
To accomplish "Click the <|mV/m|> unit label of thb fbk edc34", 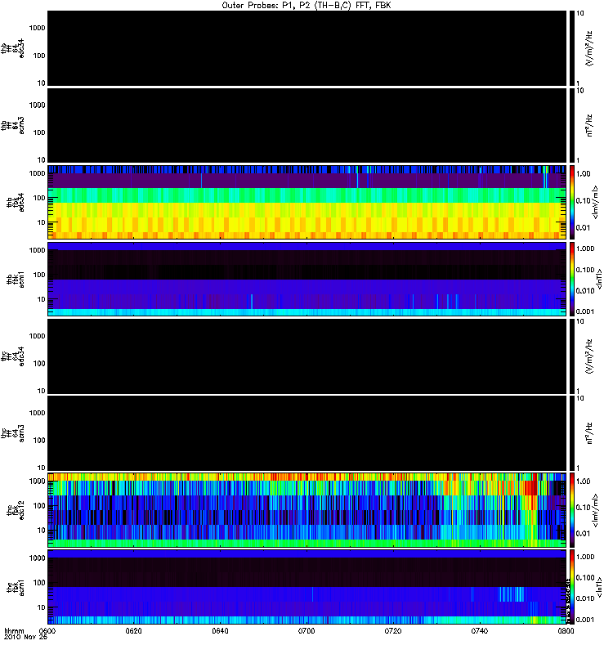I will pos(595,202).
